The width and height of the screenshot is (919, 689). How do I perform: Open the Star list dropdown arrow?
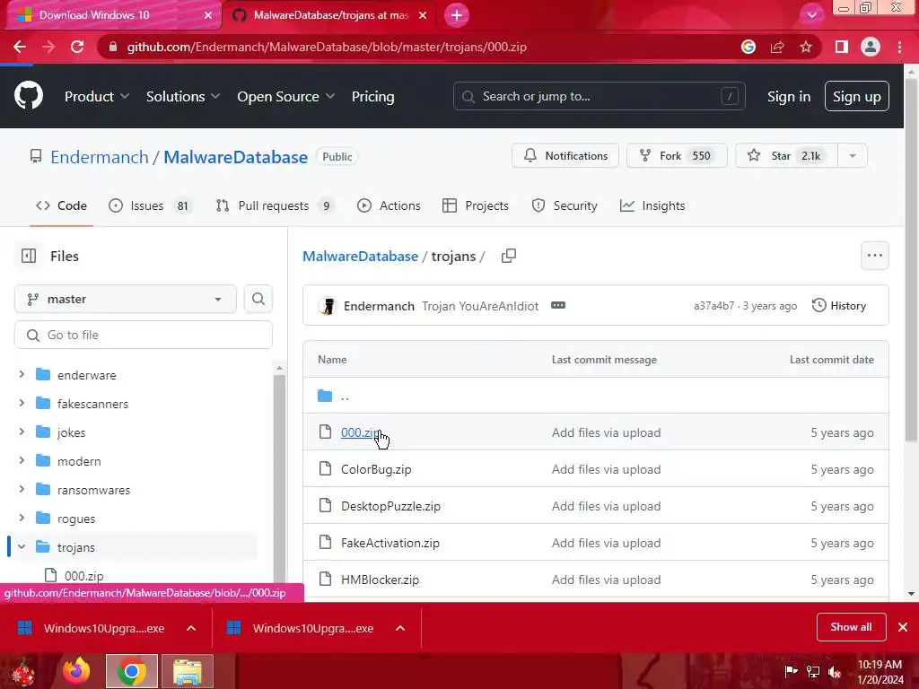(853, 156)
